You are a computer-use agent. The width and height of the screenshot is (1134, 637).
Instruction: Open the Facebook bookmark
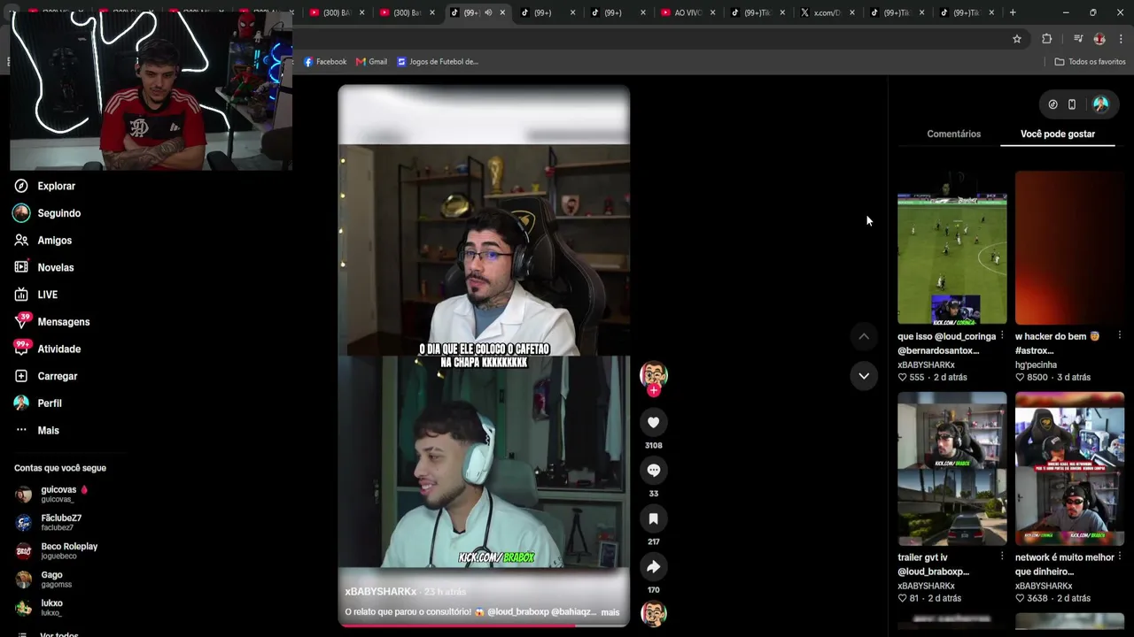point(325,62)
